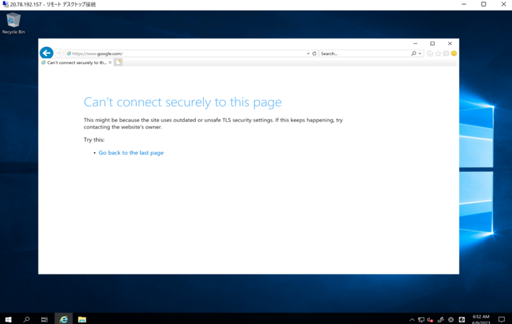
Task: Open a new tab with the blank tab button
Action: pyautogui.click(x=118, y=63)
